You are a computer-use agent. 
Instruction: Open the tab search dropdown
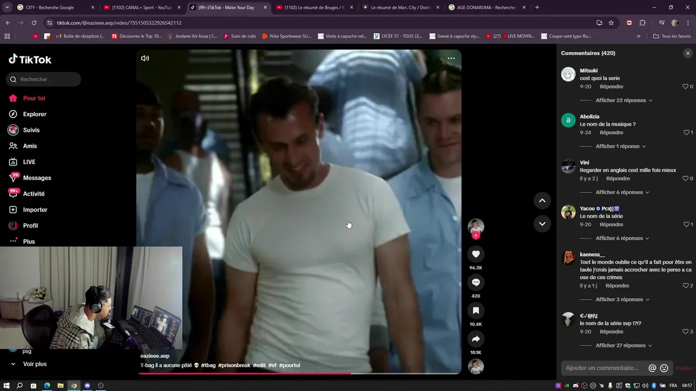click(x=7, y=8)
